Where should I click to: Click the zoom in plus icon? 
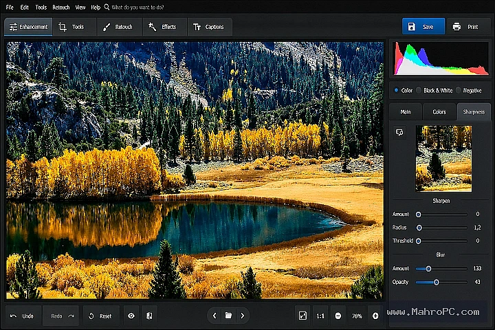(375, 316)
